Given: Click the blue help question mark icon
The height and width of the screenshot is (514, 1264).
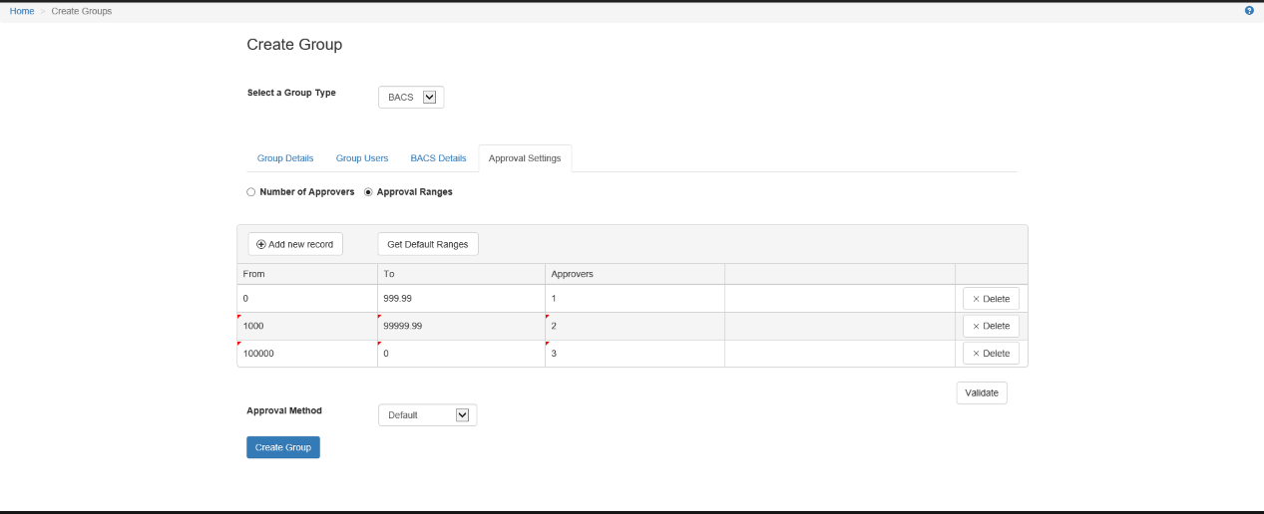Looking at the screenshot, I should click(x=1249, y=10).
